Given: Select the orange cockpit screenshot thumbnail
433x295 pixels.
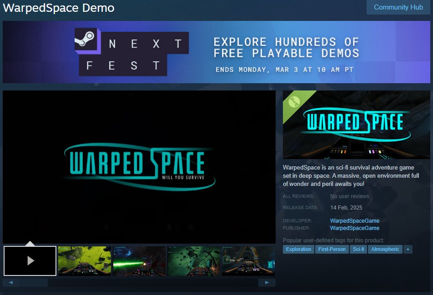Looking at the screenshot, I should pos(248,261).
